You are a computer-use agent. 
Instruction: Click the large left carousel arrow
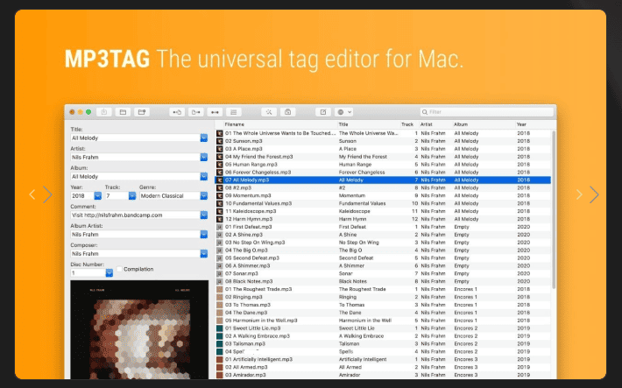(x=47, y=194)
